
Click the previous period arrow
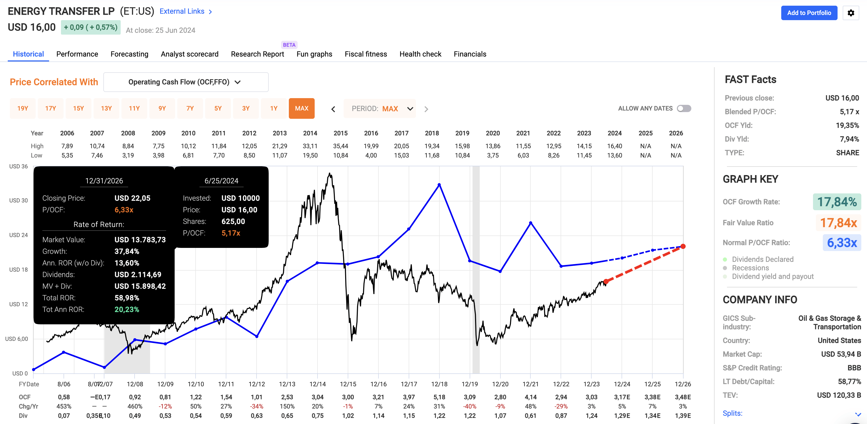click(x=333, y=109)
